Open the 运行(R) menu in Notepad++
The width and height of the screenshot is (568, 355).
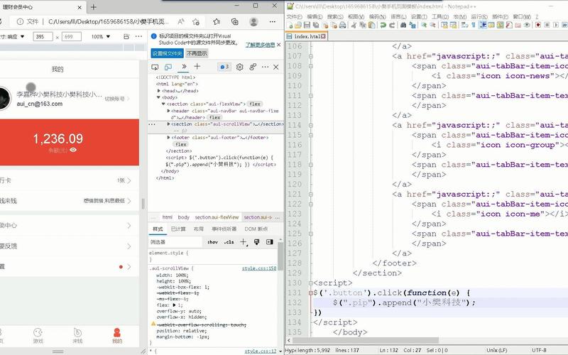click(479, 16)
